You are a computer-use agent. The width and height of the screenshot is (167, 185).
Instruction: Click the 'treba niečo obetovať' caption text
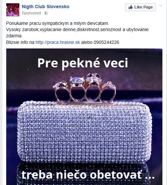click(x=88, y=175)
